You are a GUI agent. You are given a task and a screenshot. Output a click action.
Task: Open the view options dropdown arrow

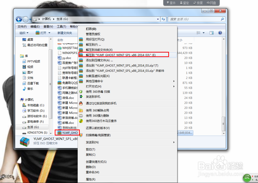[x=204, y=33]
